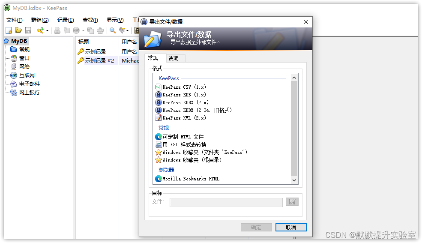
Task: Click the 互联网 group globe icon
Action: (14, 75)
